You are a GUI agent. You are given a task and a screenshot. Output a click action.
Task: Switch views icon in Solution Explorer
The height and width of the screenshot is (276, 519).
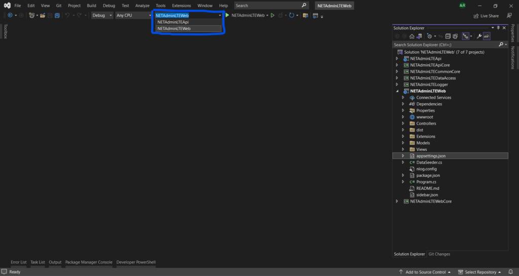coord(419,36)
